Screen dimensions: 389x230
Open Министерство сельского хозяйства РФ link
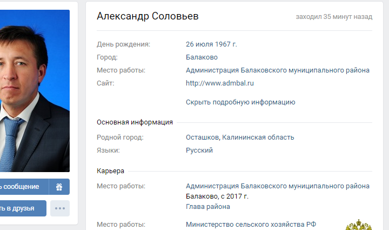251,224
